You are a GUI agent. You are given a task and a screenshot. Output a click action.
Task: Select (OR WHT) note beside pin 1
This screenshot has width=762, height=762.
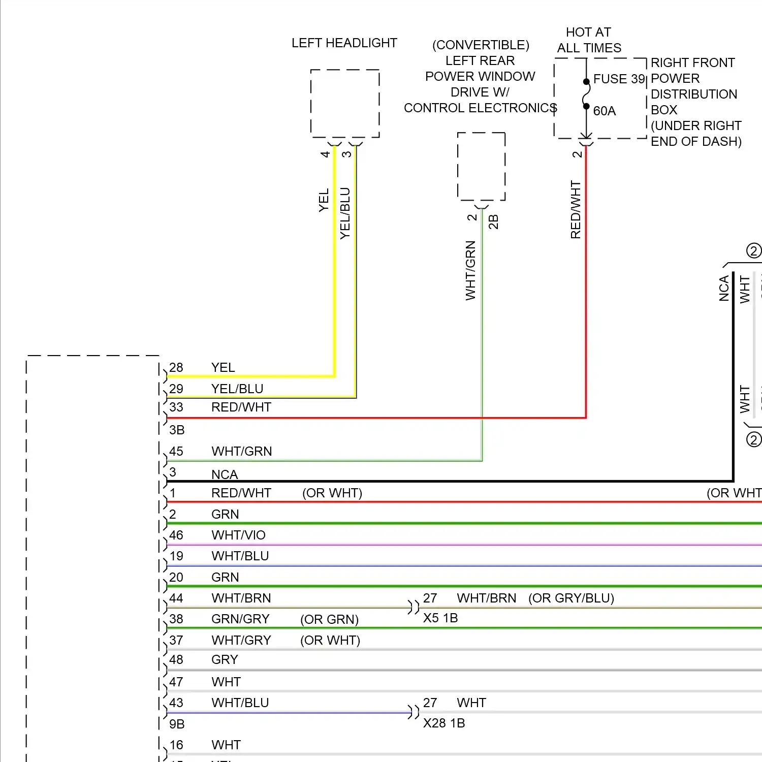point(332,493)
